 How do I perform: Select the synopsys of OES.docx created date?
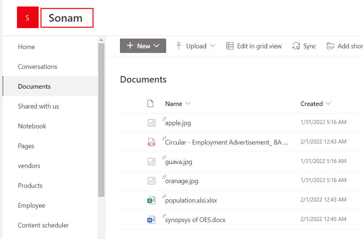point(323,219)
